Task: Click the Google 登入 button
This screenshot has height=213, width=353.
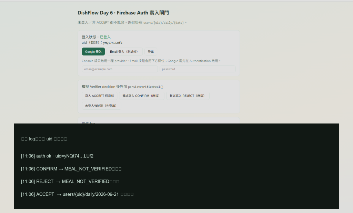Action: pyautogui.click(x=93, y=52)
